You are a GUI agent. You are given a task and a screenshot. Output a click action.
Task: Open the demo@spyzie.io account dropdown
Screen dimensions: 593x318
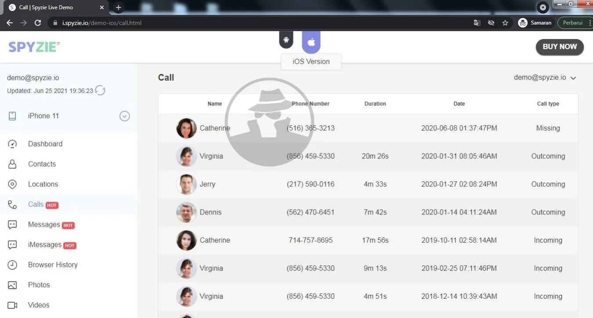545,78
